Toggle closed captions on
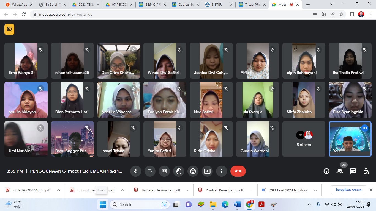Screen dimensions: 376x211 pyautogui.click(x=164, y=171)
